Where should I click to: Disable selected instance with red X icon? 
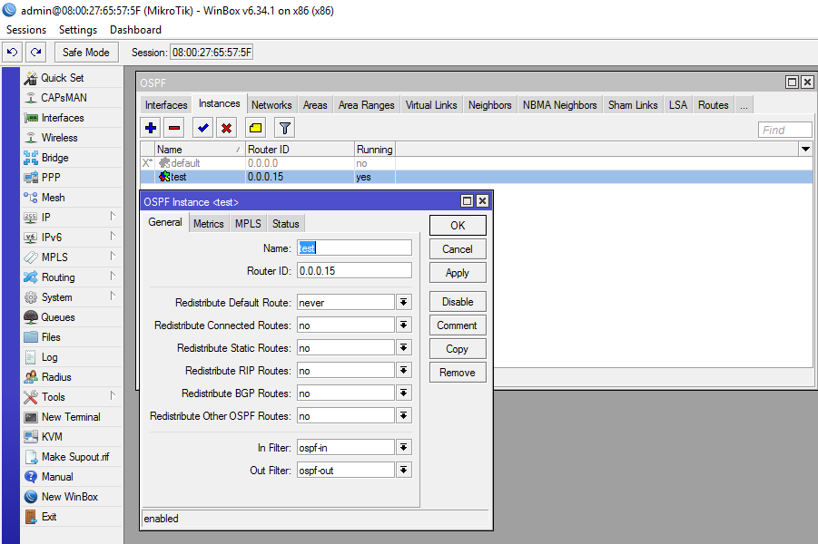[226, 128]
